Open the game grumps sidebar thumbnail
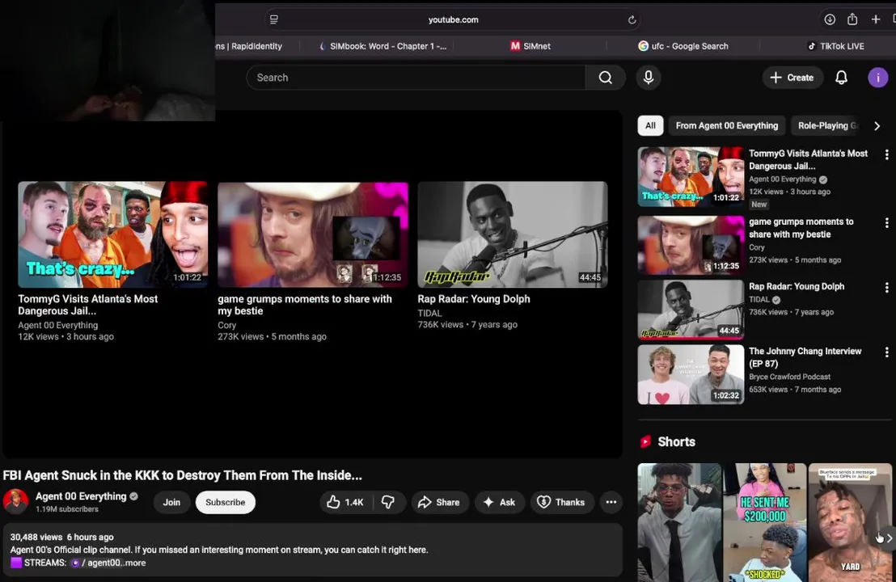The width and height of the screenshot is (896, 582). (691, 245)
